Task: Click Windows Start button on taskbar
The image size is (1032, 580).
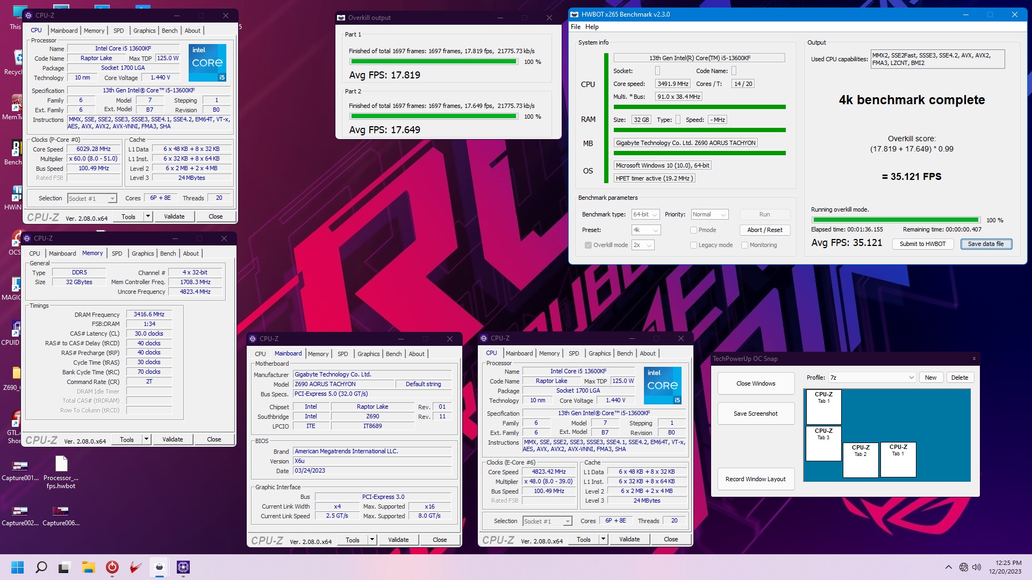Action: [18, 567]
